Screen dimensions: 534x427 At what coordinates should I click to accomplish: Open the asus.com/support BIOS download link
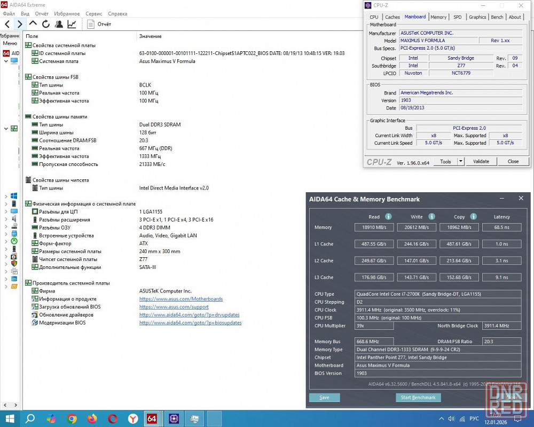click(x=174, y=307)
